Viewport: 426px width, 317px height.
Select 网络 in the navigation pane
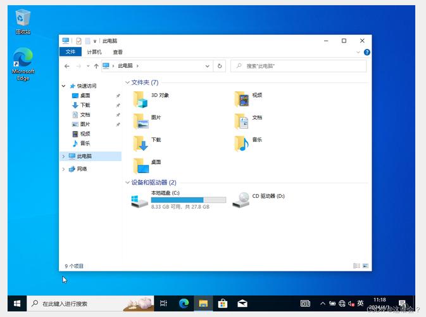(82, 169)
